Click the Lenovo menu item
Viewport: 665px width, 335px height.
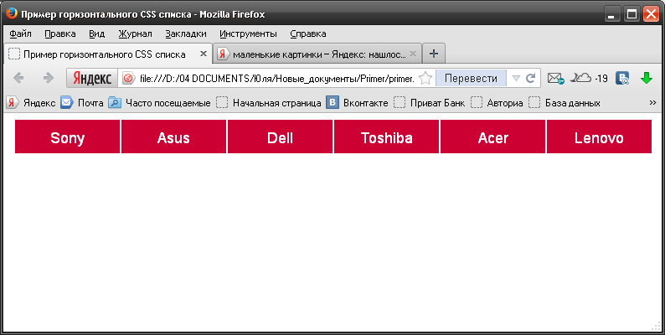600,137
